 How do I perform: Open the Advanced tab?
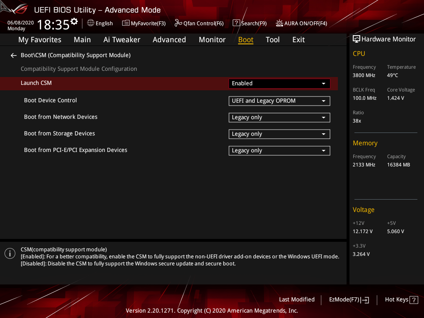169,40
